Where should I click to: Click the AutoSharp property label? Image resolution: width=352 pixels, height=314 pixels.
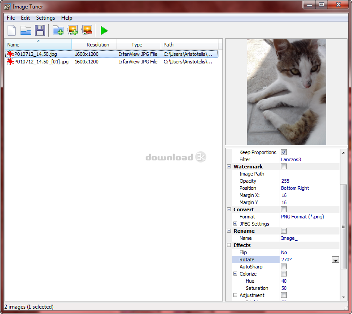(251, 267)
